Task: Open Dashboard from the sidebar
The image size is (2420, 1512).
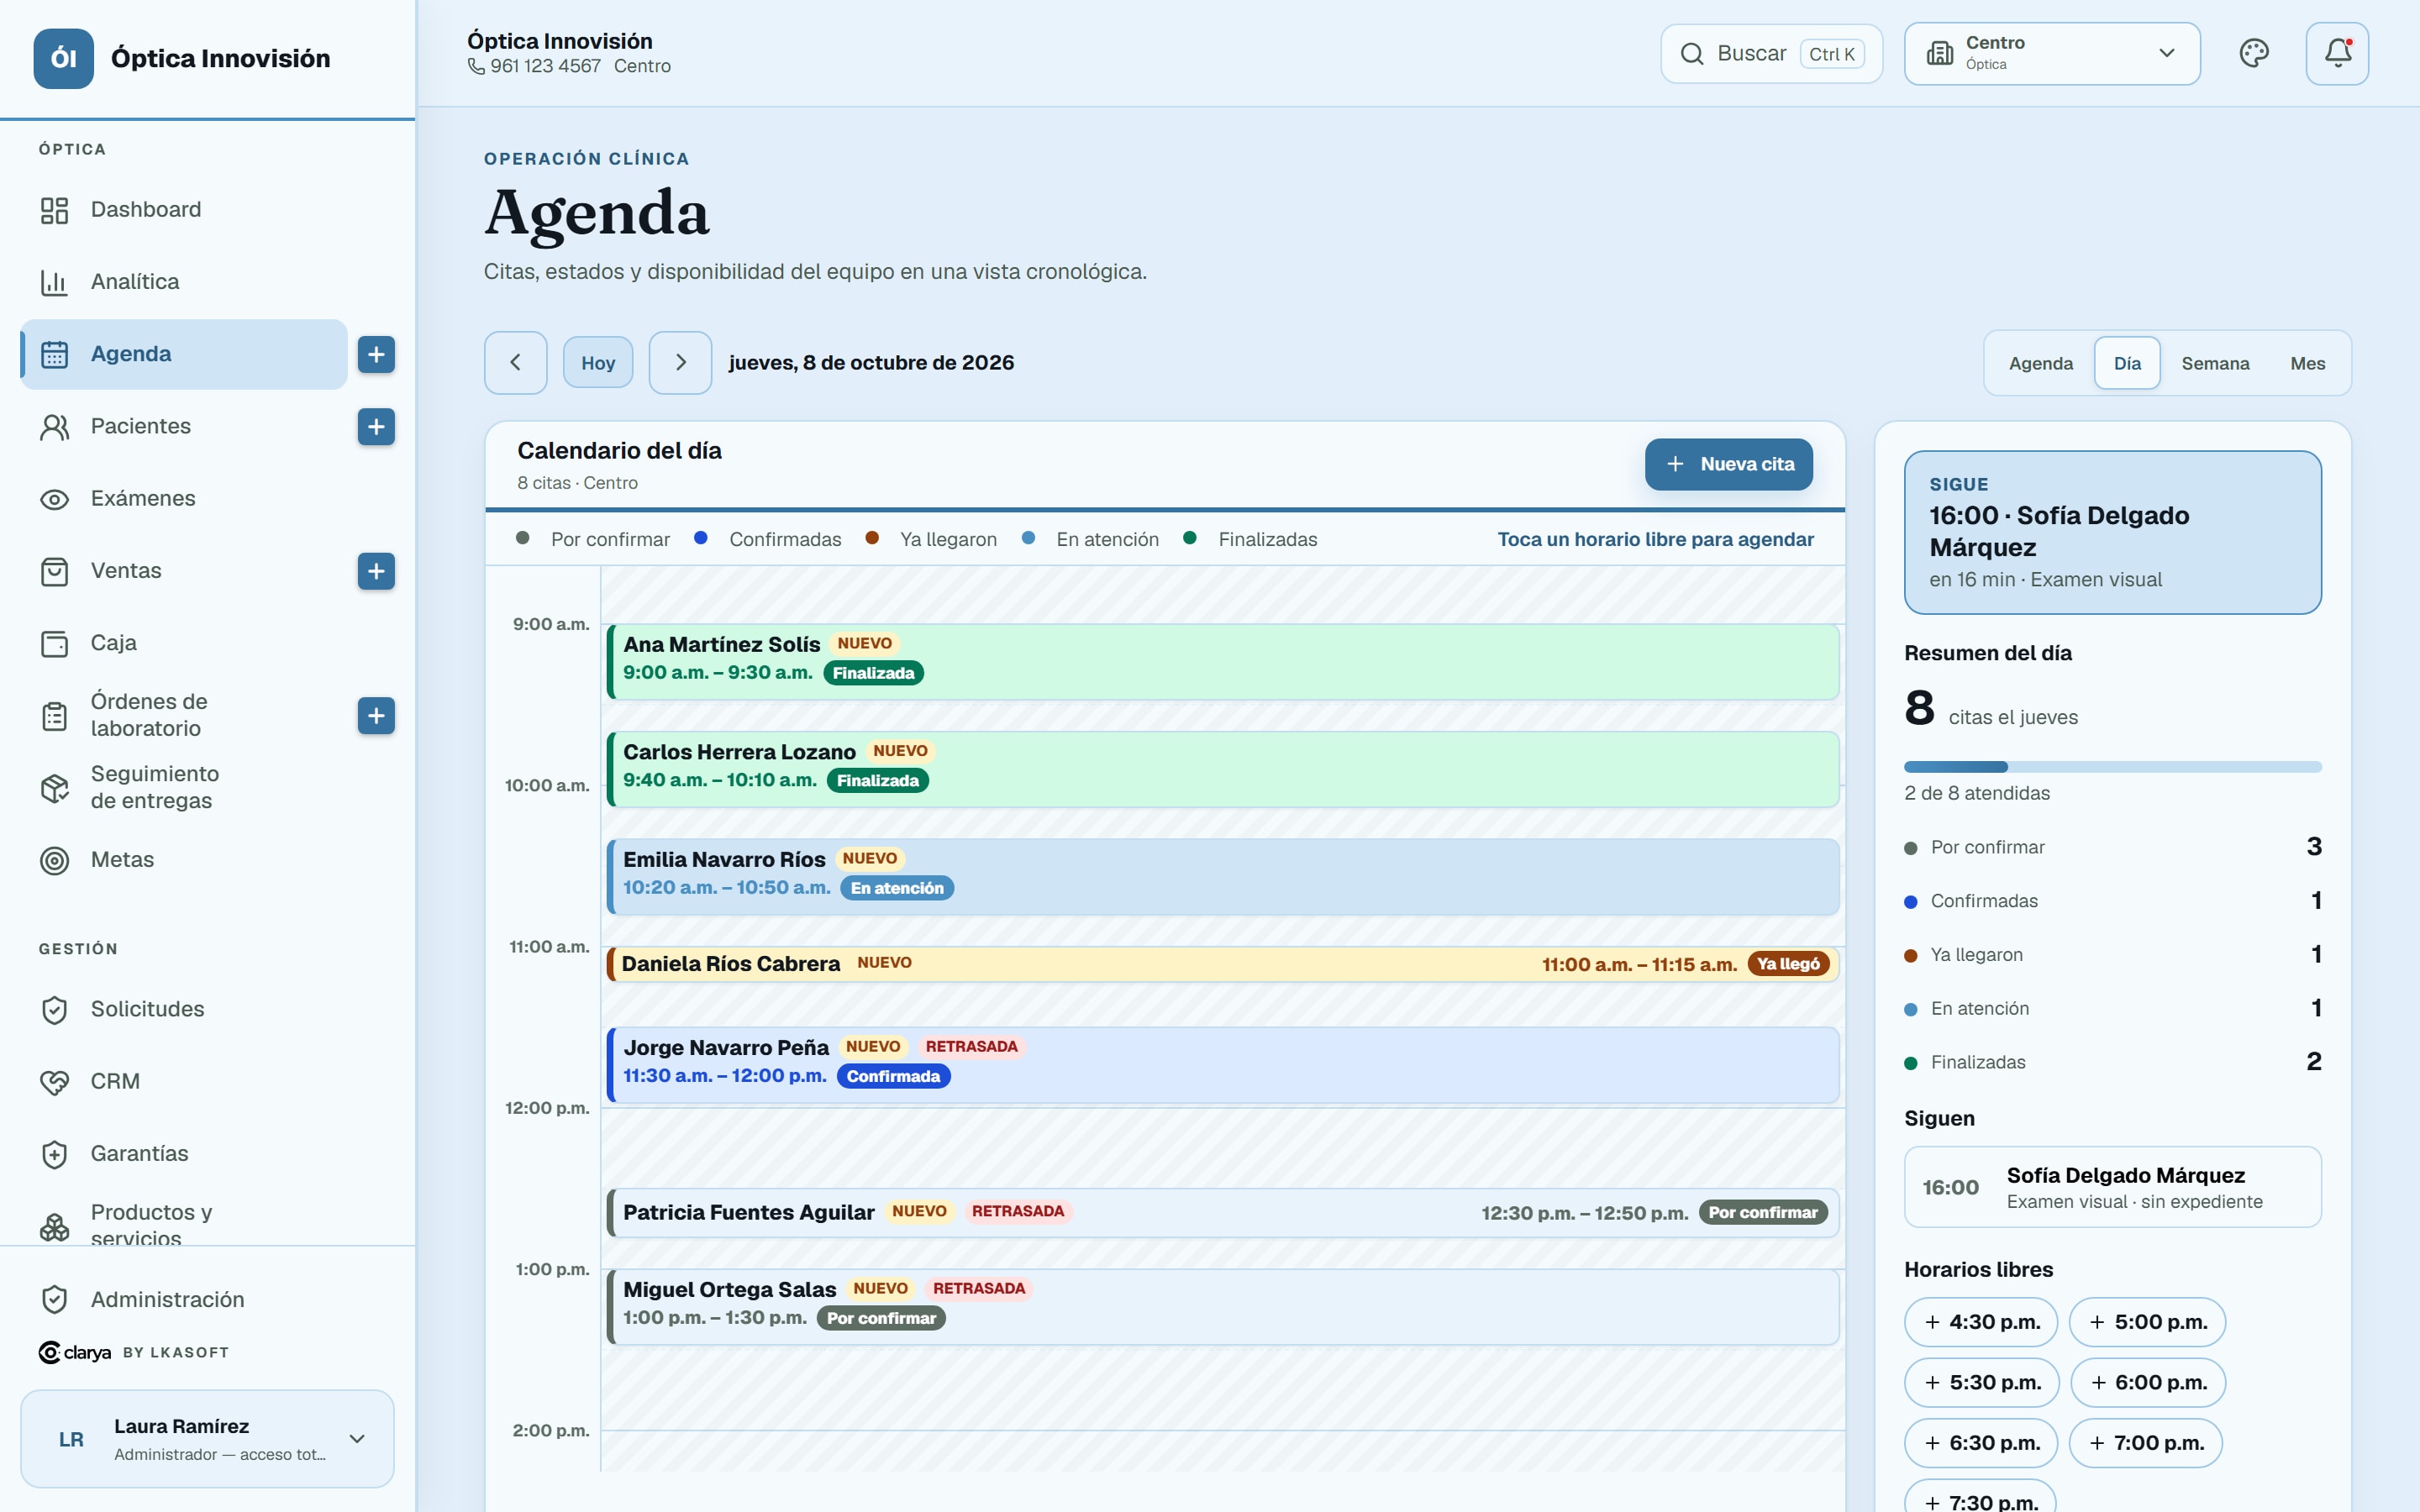Action: (x=184, y=210)
